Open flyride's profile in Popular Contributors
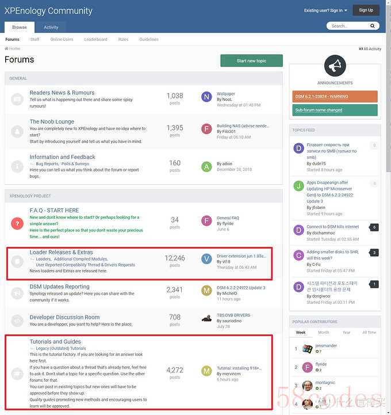Viewport: 391px width, 415px height. tap(321, 364)
